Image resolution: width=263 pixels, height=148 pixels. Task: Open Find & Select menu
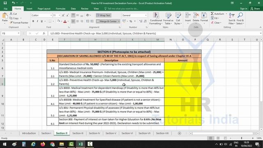click(x=240, y=18)
